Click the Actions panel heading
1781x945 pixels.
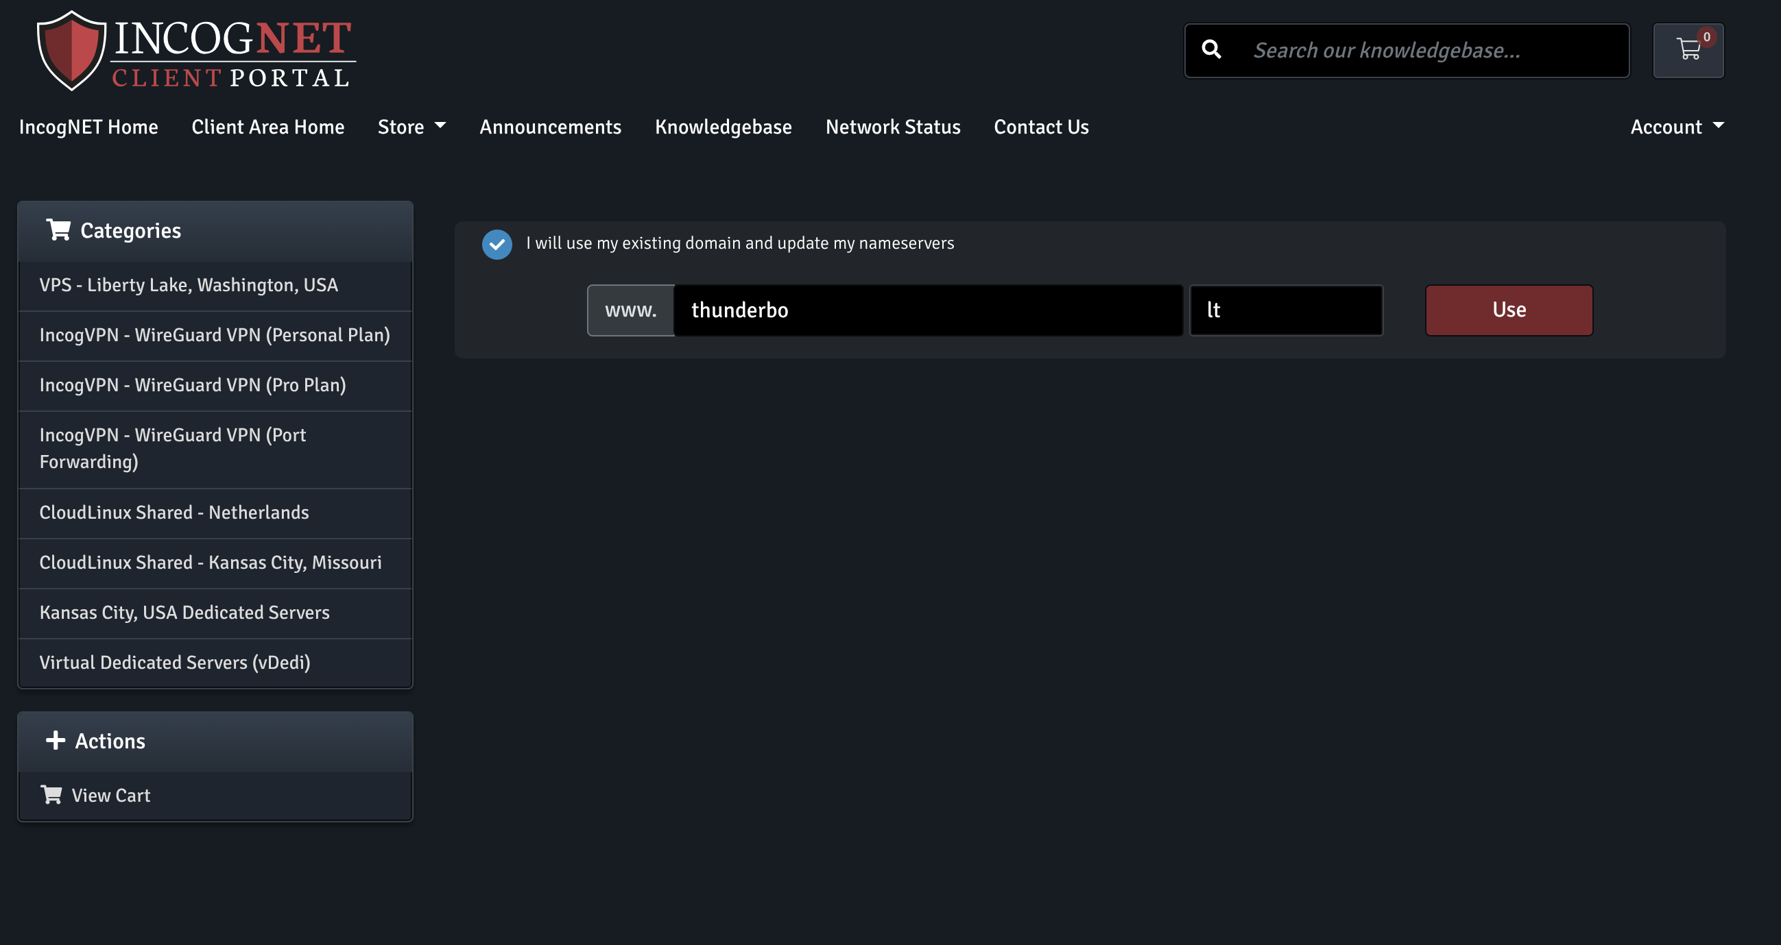click(x=215, y=741)
